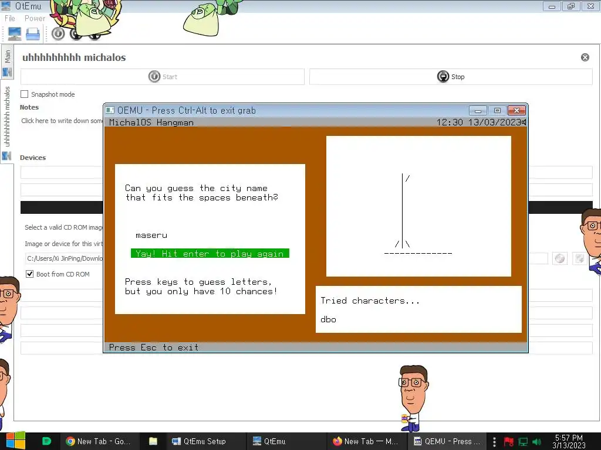Image resolution: width=601 pixels, height=450 pixels.
Task: Click the Notes heading label
Action: pyautogui.click(x=29, y=107)
